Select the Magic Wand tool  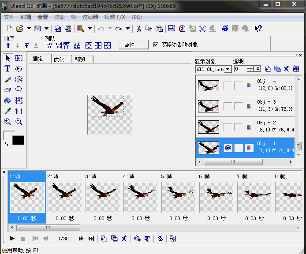19,79
